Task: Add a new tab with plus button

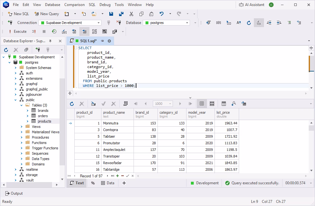Action: click(124, 183)
